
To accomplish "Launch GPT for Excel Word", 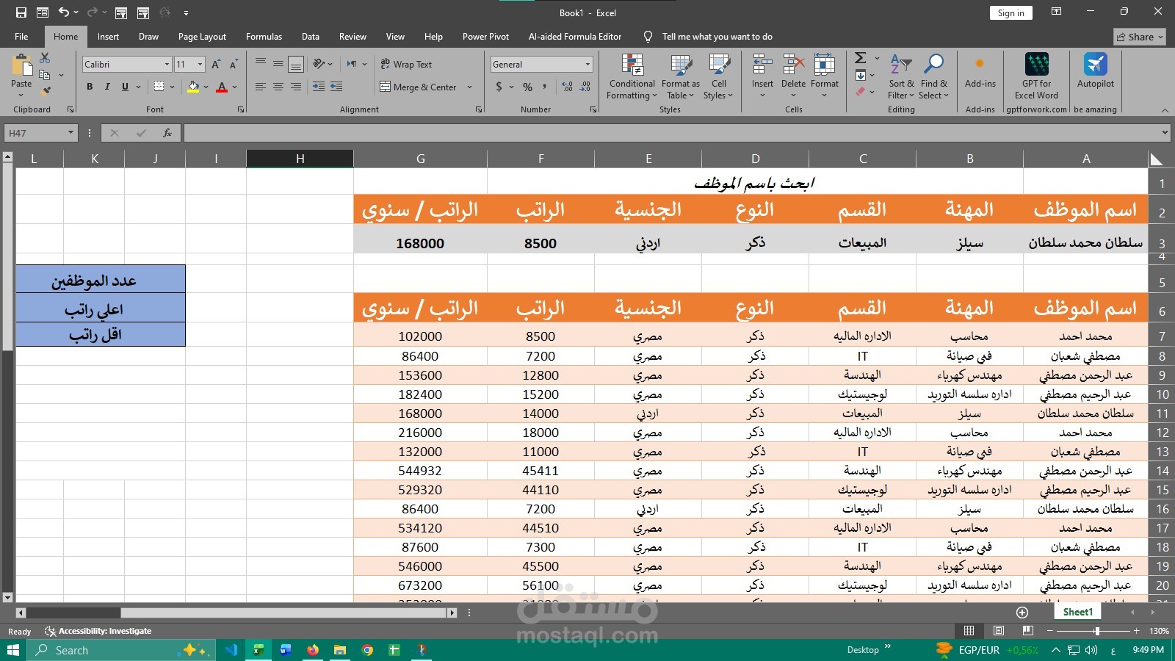I will point(1036,76).
